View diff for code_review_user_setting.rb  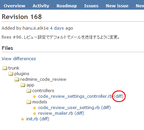coord(106,107)
